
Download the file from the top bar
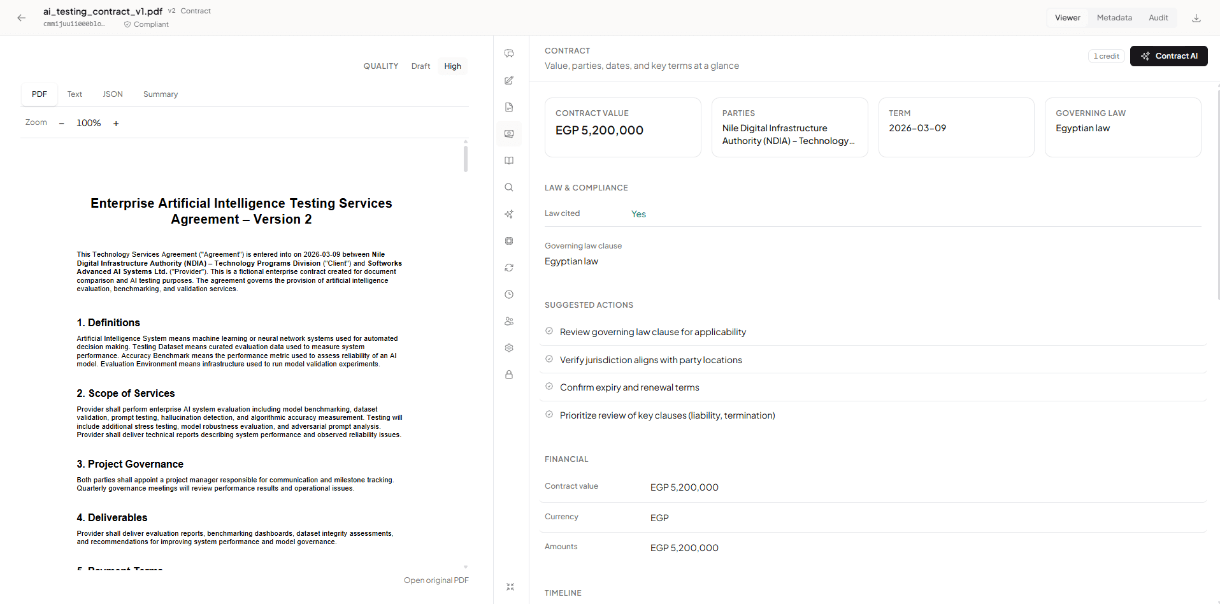pyautogui.click(x=1196, y=18)
